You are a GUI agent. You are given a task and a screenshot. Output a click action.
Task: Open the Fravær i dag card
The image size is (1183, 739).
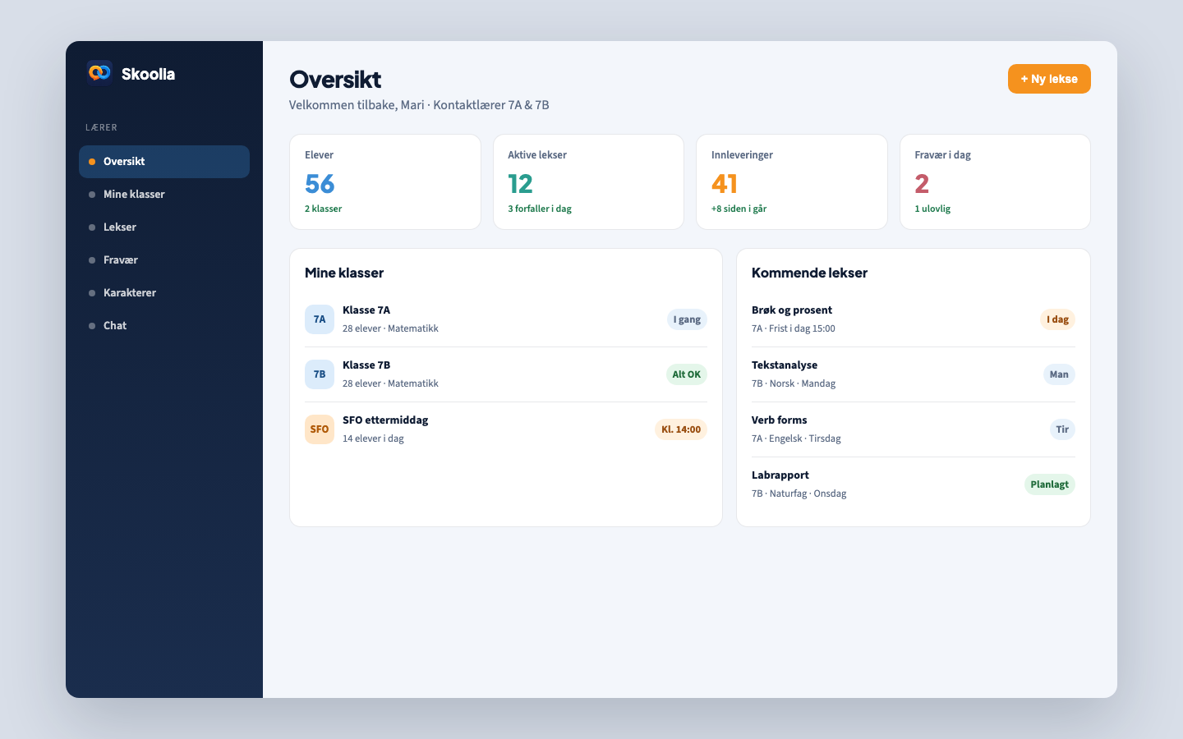click(x=995, y=181)
